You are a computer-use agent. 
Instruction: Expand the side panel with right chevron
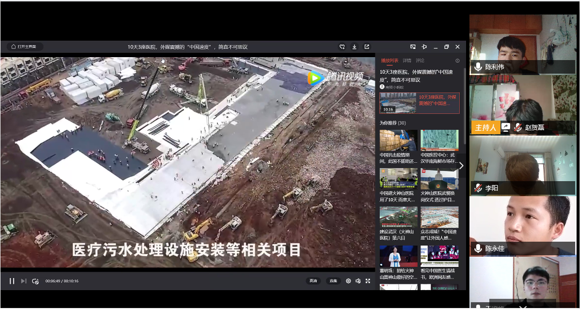461,166
